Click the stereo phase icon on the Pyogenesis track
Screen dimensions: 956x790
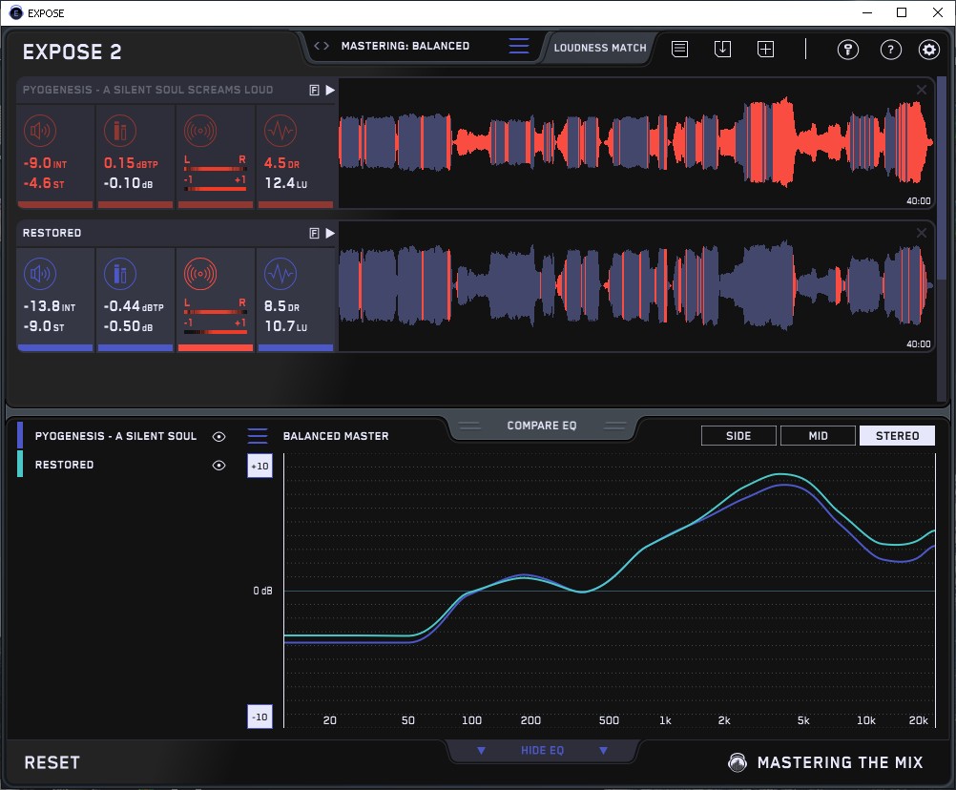click(x=200, y=131)
